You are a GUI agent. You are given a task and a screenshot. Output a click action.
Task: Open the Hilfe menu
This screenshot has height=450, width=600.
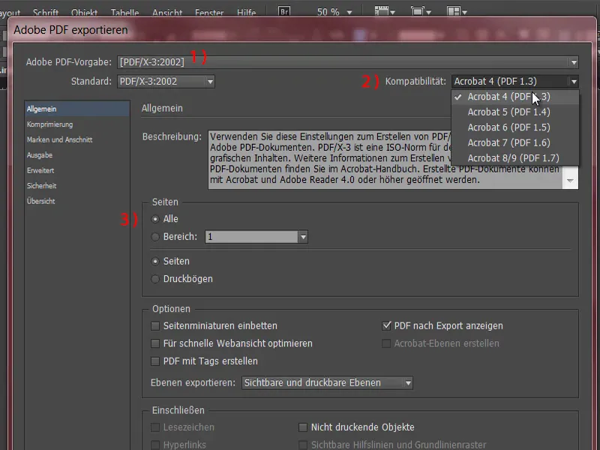247,13
